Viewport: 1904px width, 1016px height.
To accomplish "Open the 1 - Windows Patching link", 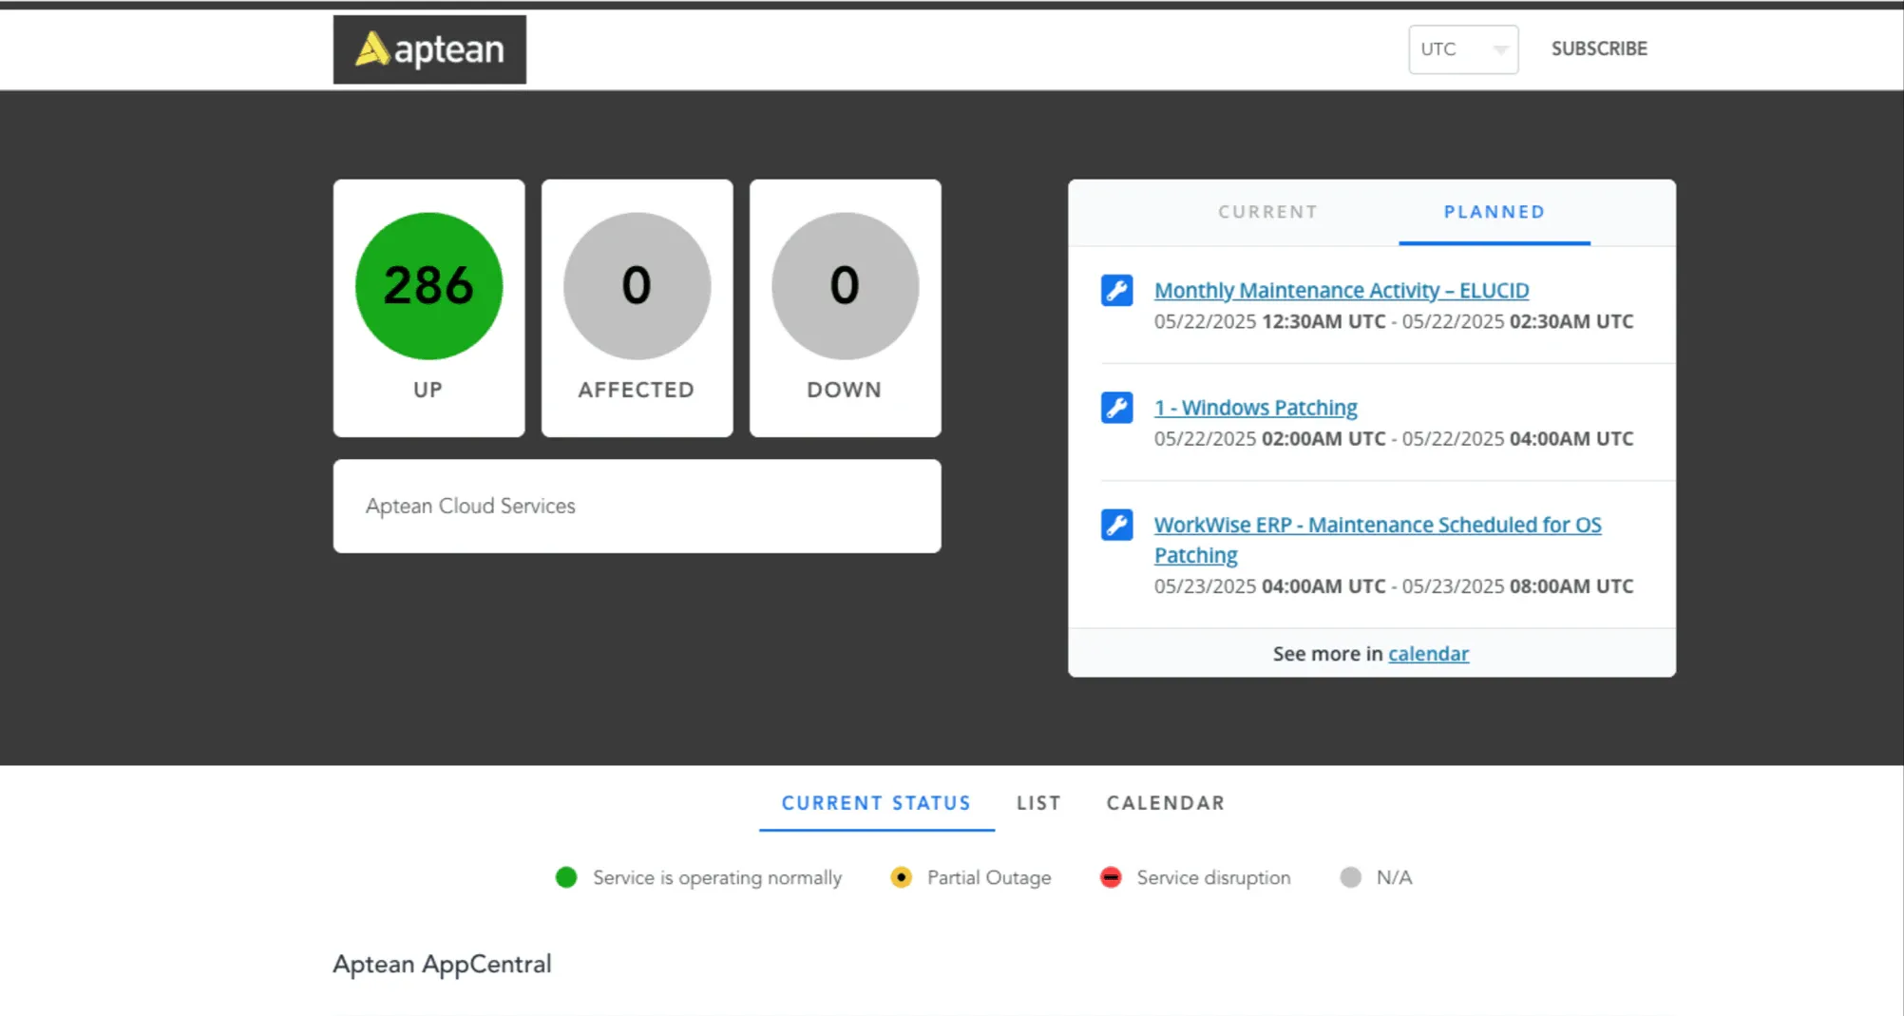I will tap(1255, 408).
